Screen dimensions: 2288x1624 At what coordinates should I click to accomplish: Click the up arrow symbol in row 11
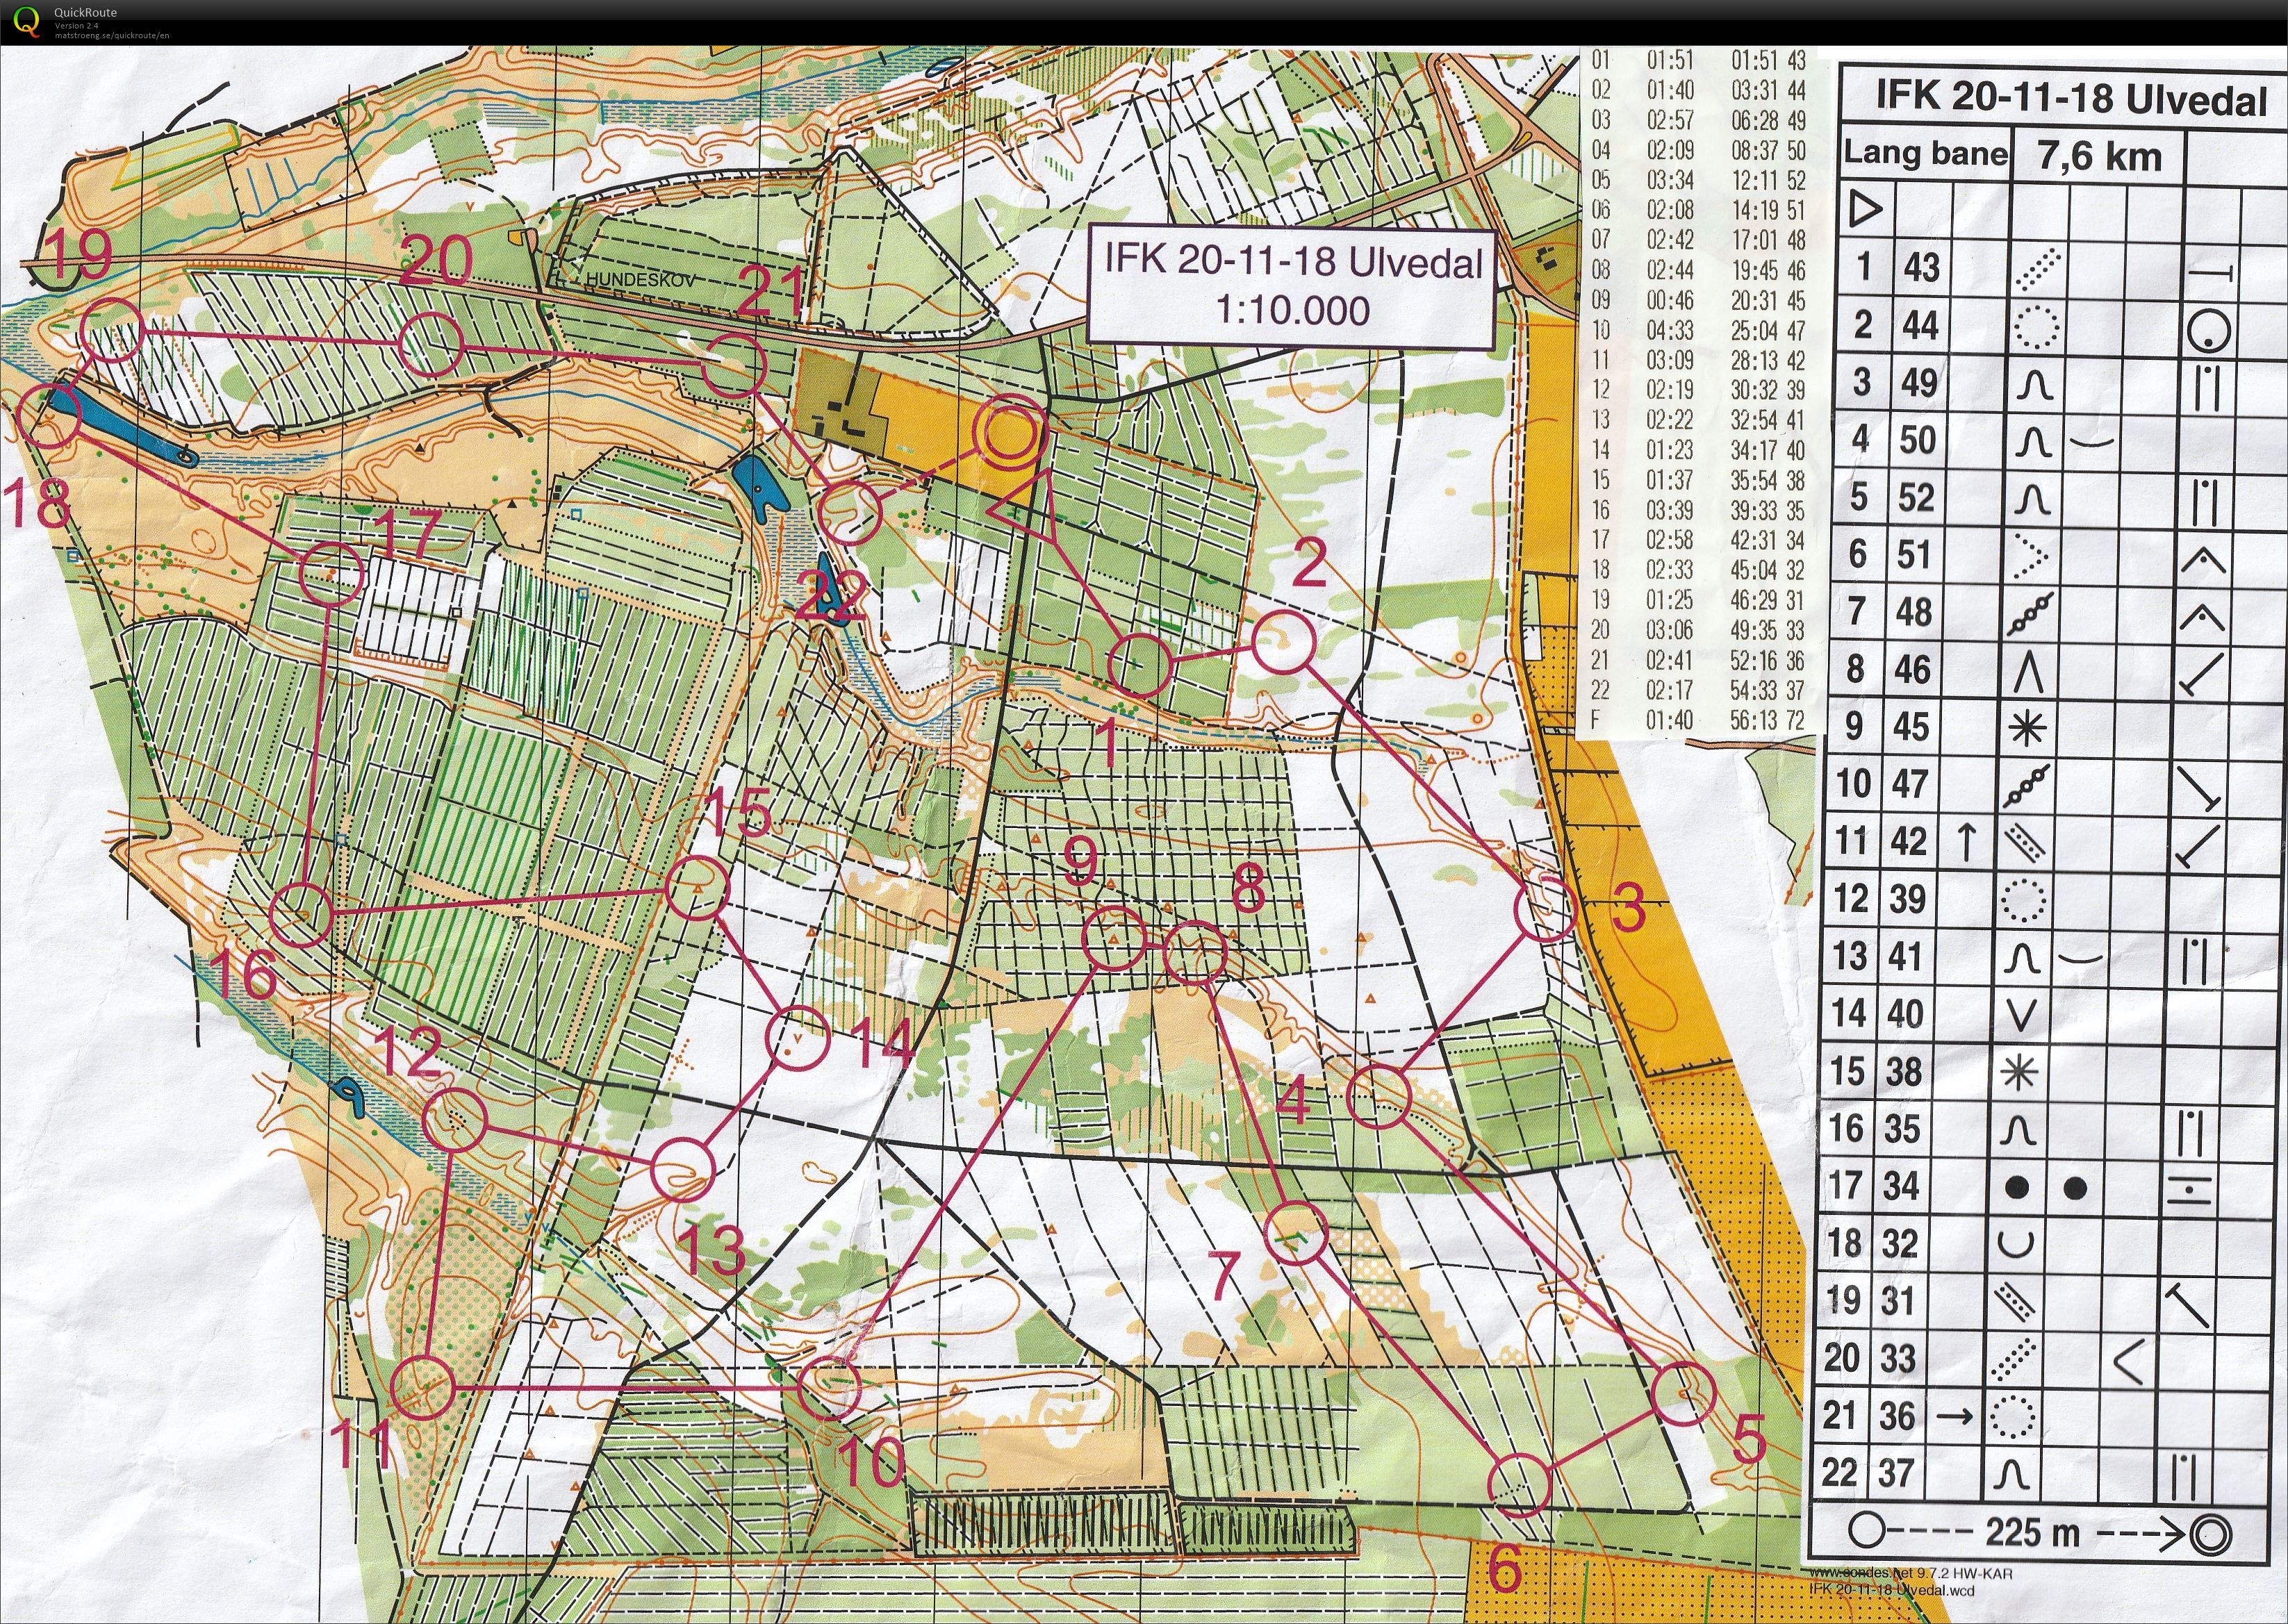[1966, 842]
